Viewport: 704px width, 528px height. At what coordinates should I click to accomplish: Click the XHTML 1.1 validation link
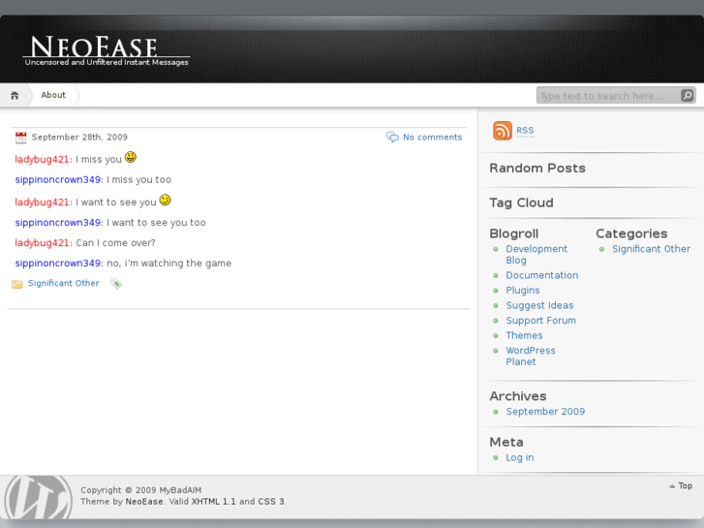click(213, 502)
